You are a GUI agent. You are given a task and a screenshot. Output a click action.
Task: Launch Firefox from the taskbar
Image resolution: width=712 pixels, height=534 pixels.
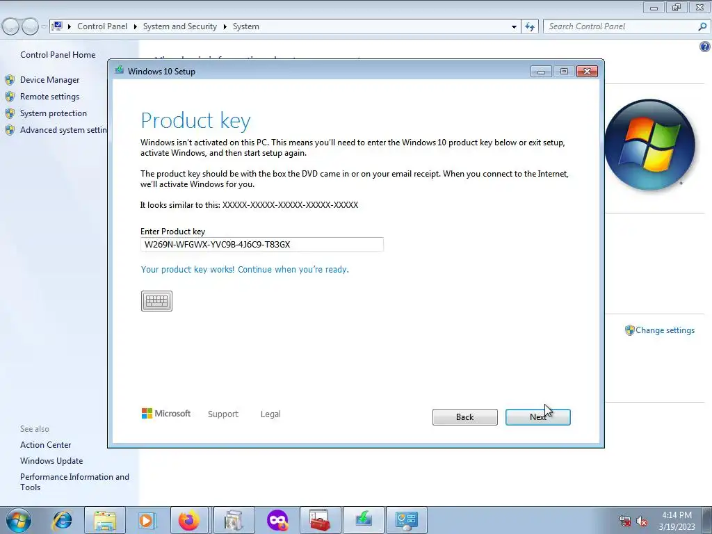[189, 520]
